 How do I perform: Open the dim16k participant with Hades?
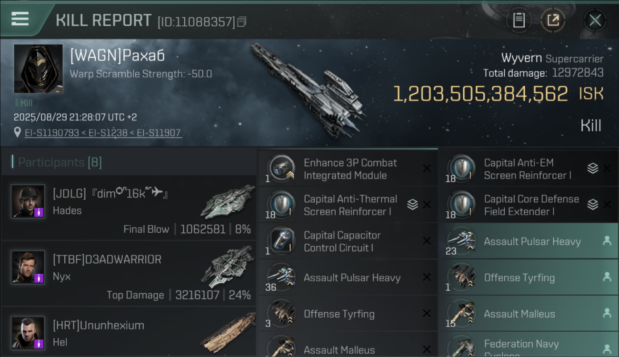coord(129,208)
